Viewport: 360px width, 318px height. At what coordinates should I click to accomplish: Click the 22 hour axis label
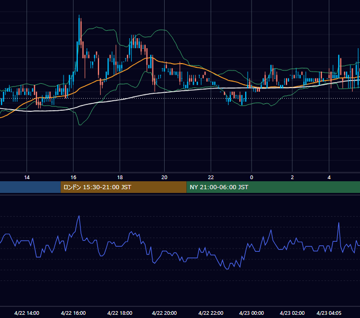[x=211, y=178]
